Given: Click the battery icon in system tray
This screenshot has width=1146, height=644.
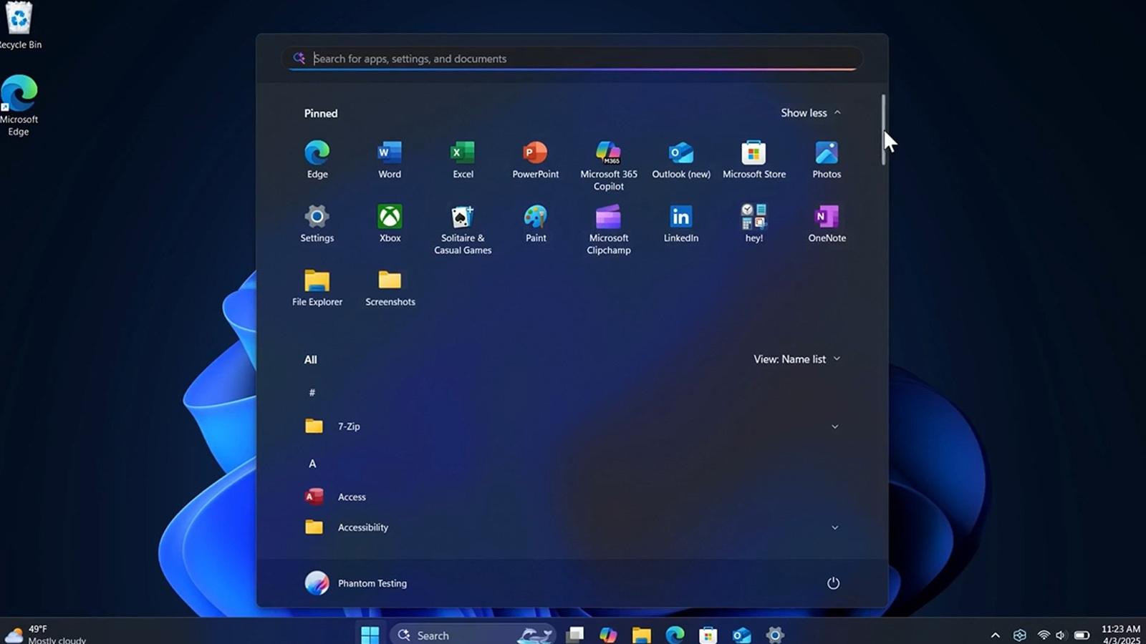Looking at the screenshot, I should coord(1082,635).
